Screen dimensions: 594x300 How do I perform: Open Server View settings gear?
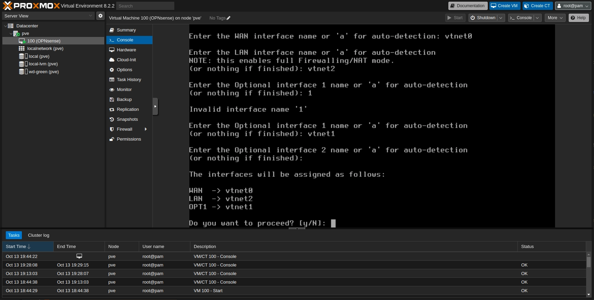(x=100, y=16)
